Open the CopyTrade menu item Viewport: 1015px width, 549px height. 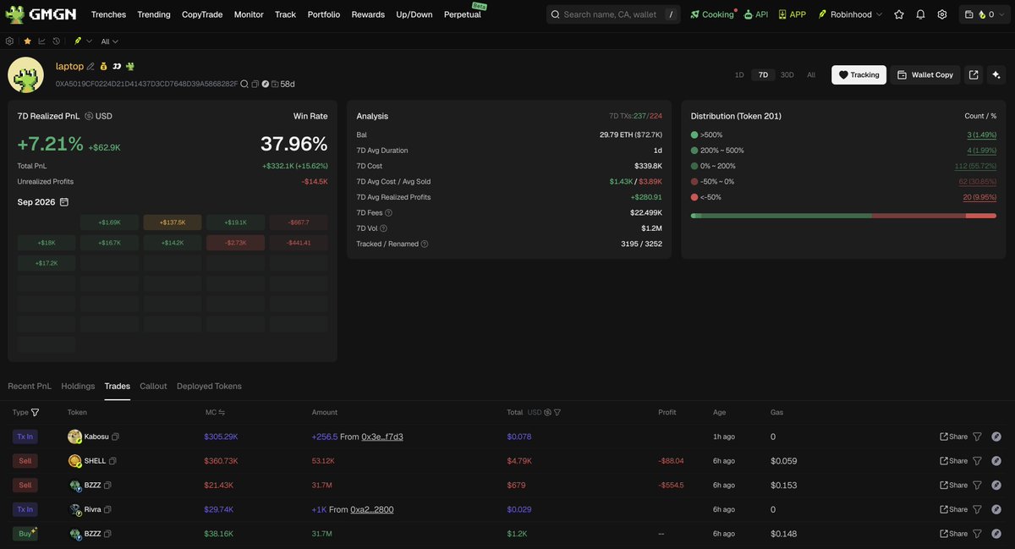202,14
